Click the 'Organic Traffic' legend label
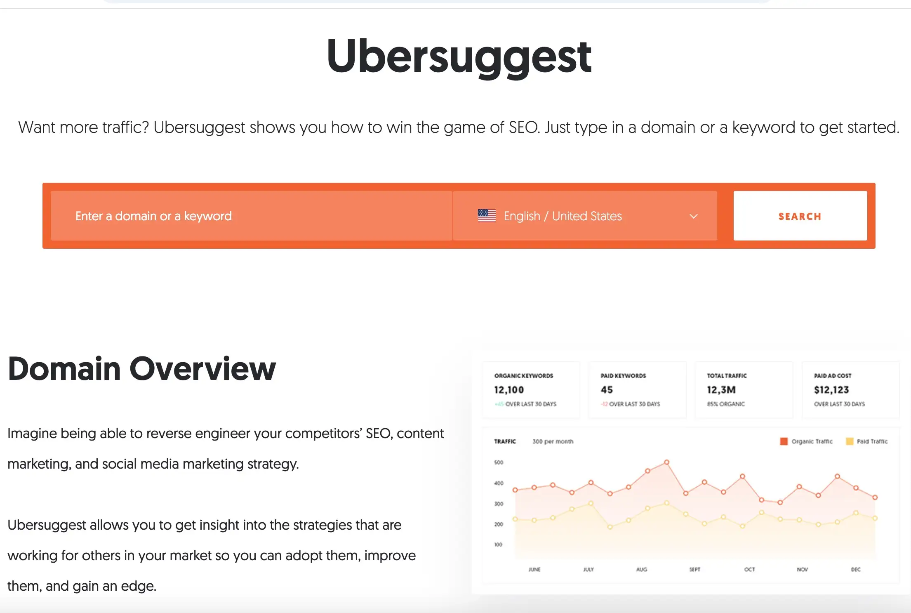911x613 pixels. (x=812, y=441)
